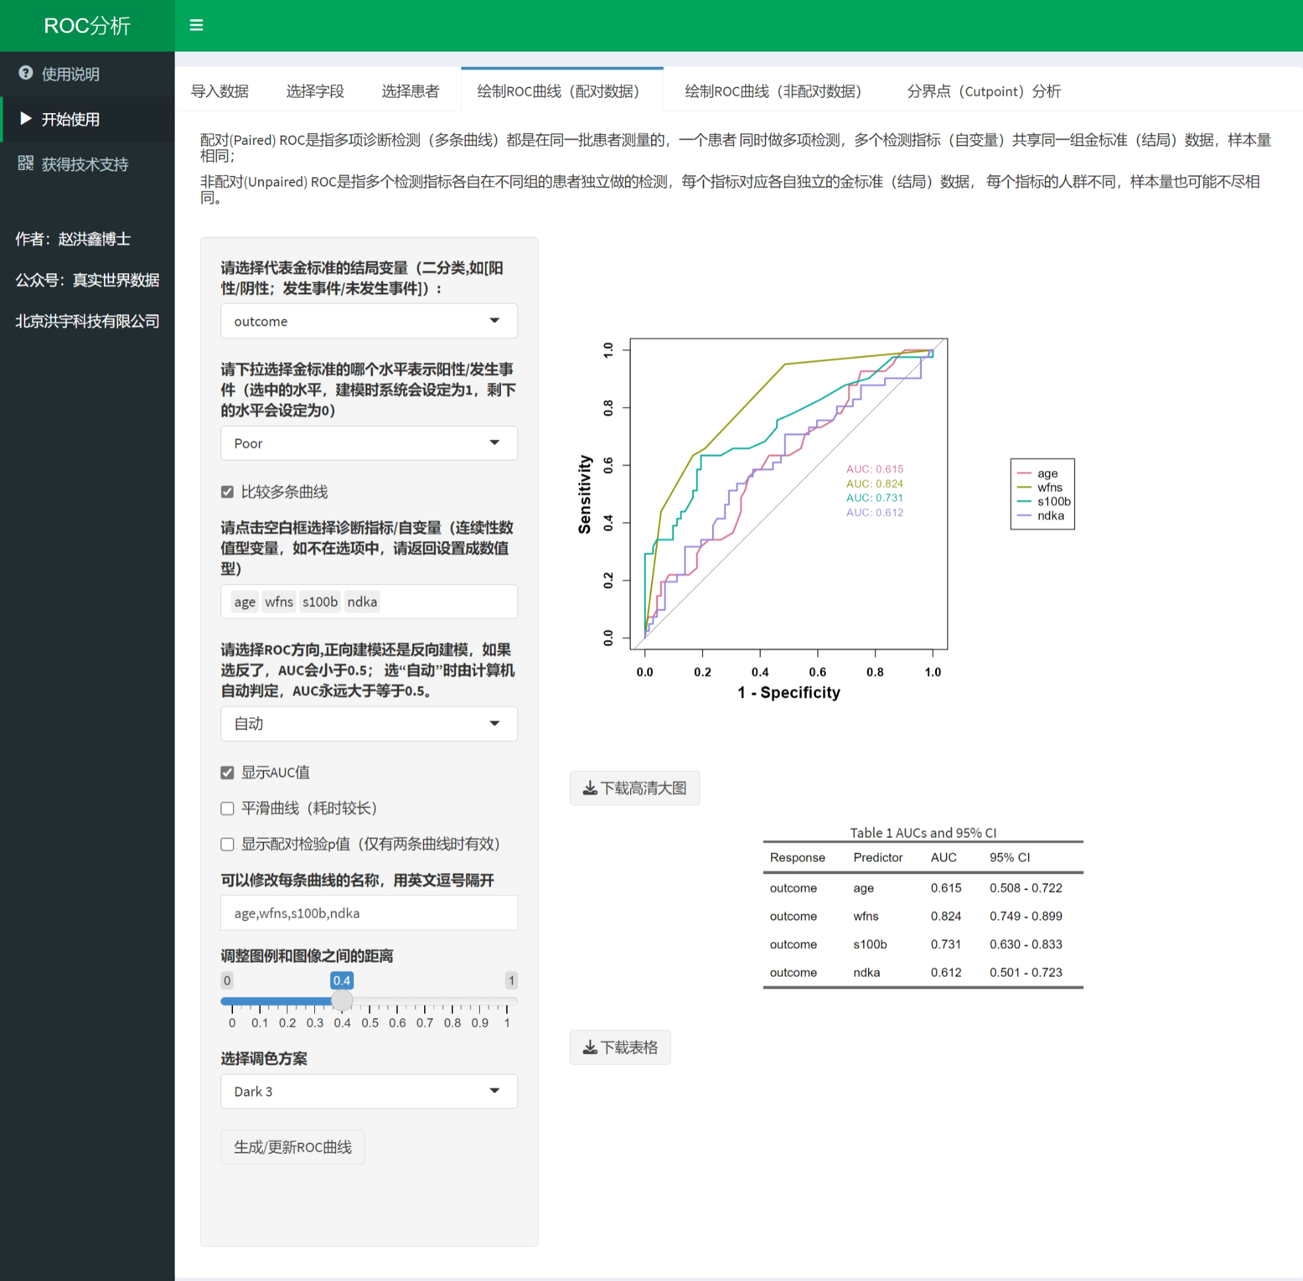Screen dimensions: 1303x1281
Task: Click the ndka tag in predictor selector
Action: coord(362,601)
